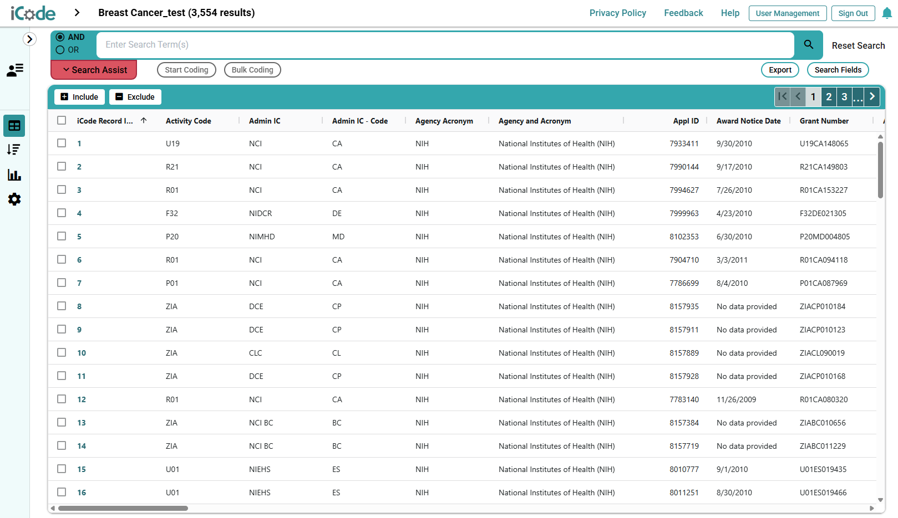Viewport: 898px width, 518px height.
Task: Check the box for record 7
Action: [62, 283]
